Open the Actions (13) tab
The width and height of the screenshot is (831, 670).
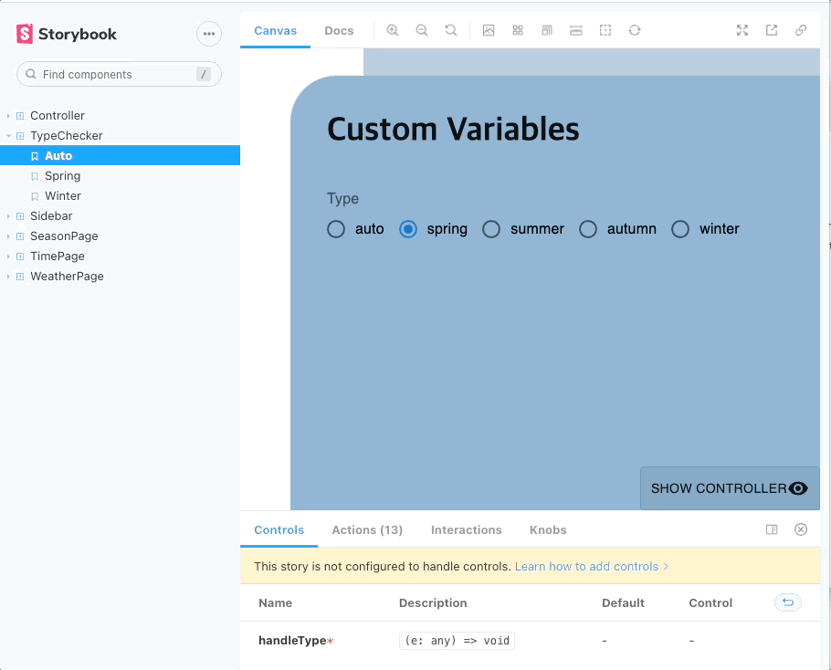click(x=367, y=529)
